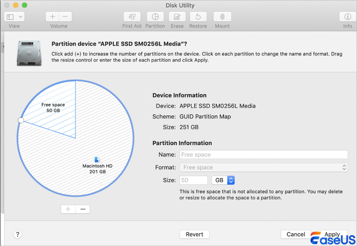Click the Revert button
Screen dimensions: 357x246
(x=194, y=234)
